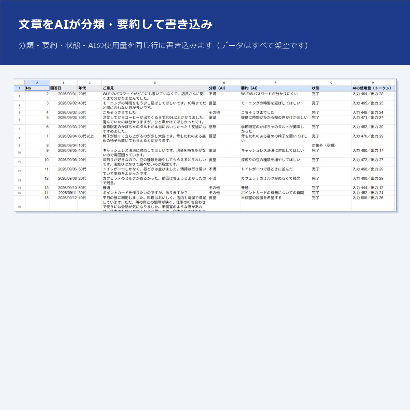The height and width of the screenshot is (410, 410).
Task: Select the summary cell '半個室の設置を希望する'
Action: [x=275, y=203]
